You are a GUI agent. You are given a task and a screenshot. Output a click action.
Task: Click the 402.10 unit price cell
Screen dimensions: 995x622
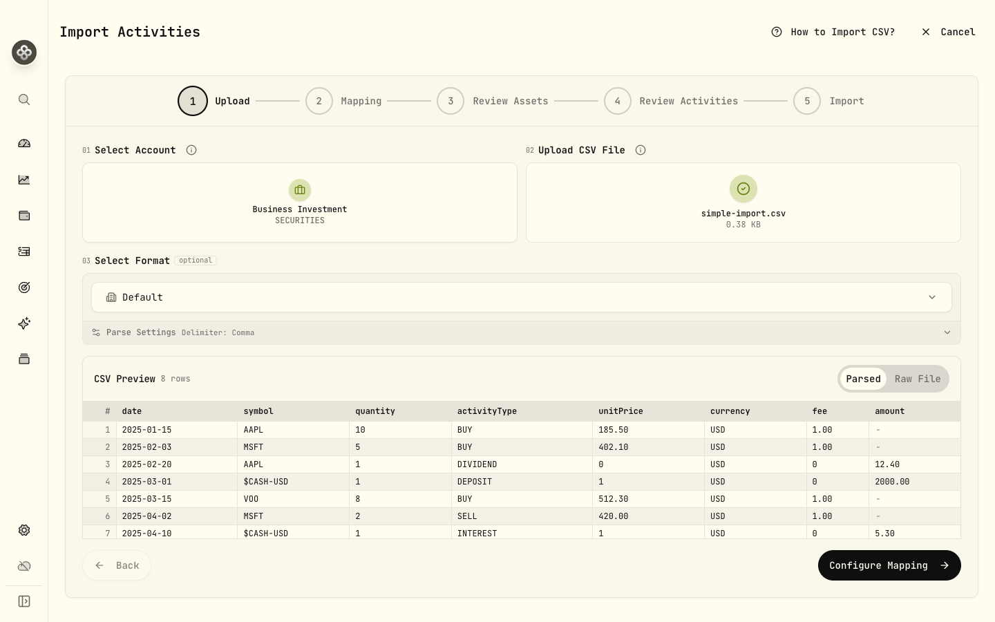pos(648,447)
